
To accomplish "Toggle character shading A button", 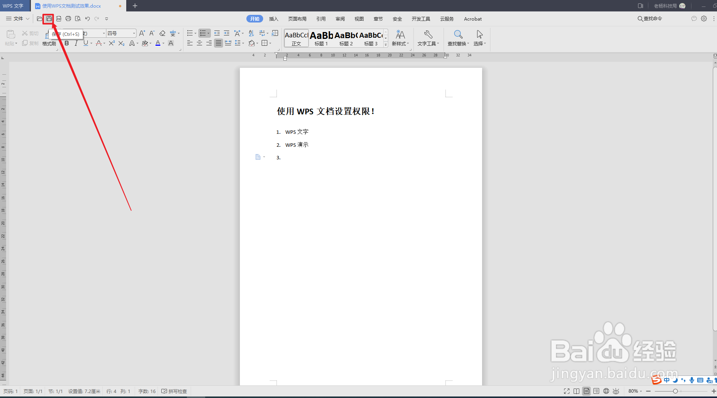I will tap(171, 43).
